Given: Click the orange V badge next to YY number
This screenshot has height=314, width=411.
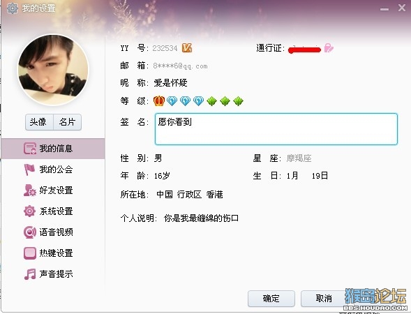Looking at the screenshot, I should click(187, 47).
